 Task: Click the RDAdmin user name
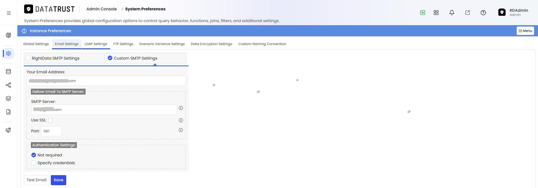tap(519, 10)
